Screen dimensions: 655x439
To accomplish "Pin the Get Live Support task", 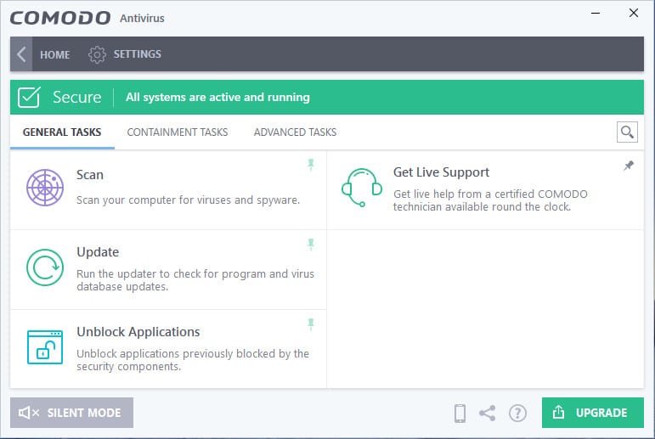I will pyautogui.click(x=629, y=166).
